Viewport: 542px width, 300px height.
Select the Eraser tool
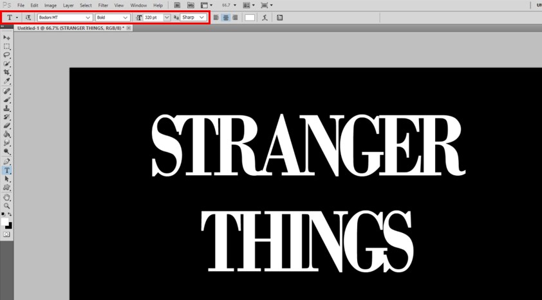tap(6, 126)
